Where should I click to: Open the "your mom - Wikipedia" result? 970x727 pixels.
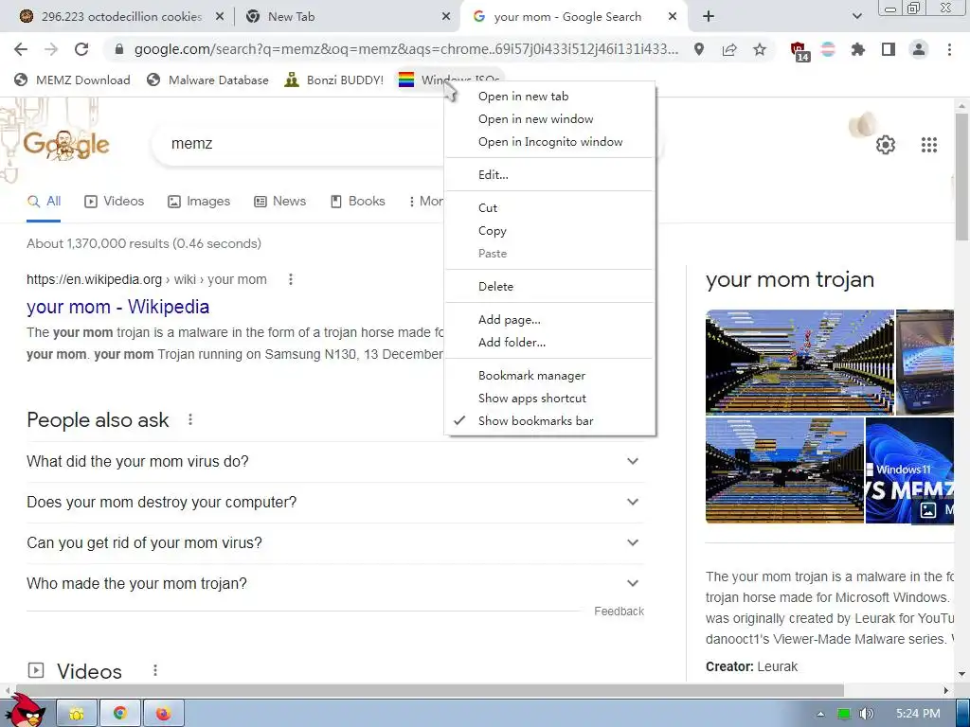(117, 307)
